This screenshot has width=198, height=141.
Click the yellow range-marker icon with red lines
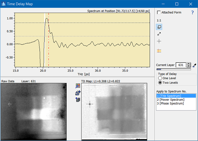point(159,51)
